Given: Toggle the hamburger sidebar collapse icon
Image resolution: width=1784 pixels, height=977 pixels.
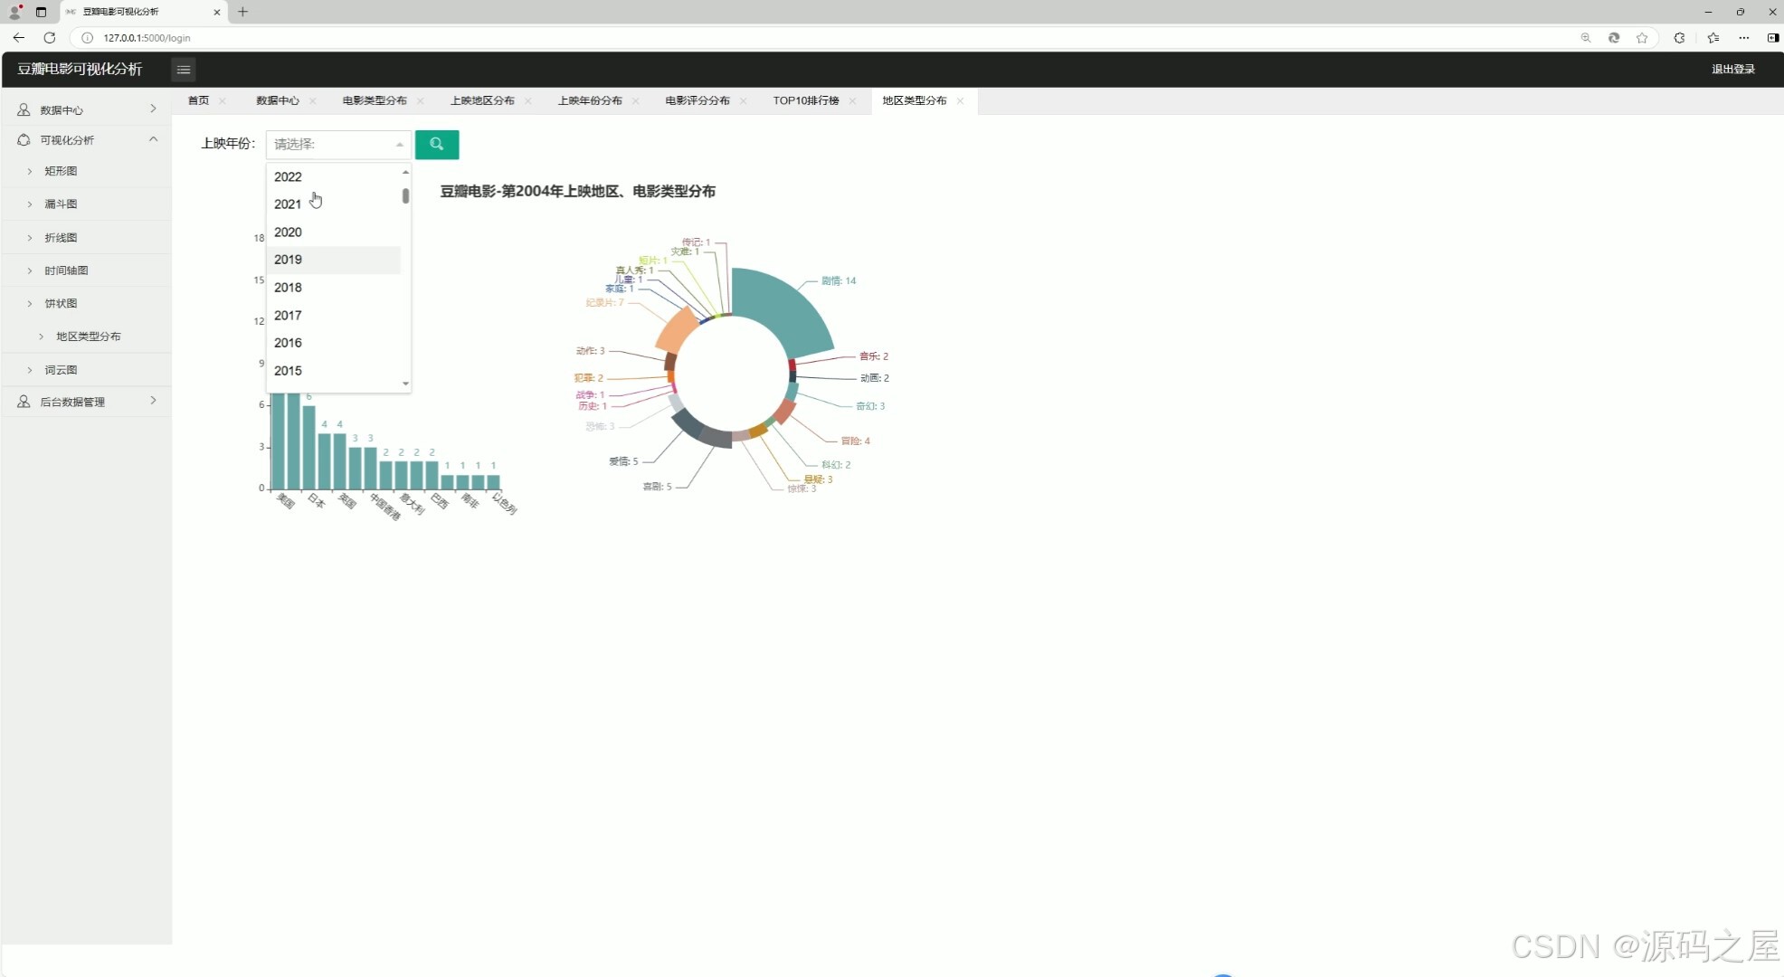Looking at the screenshot, I should [183, 70].
